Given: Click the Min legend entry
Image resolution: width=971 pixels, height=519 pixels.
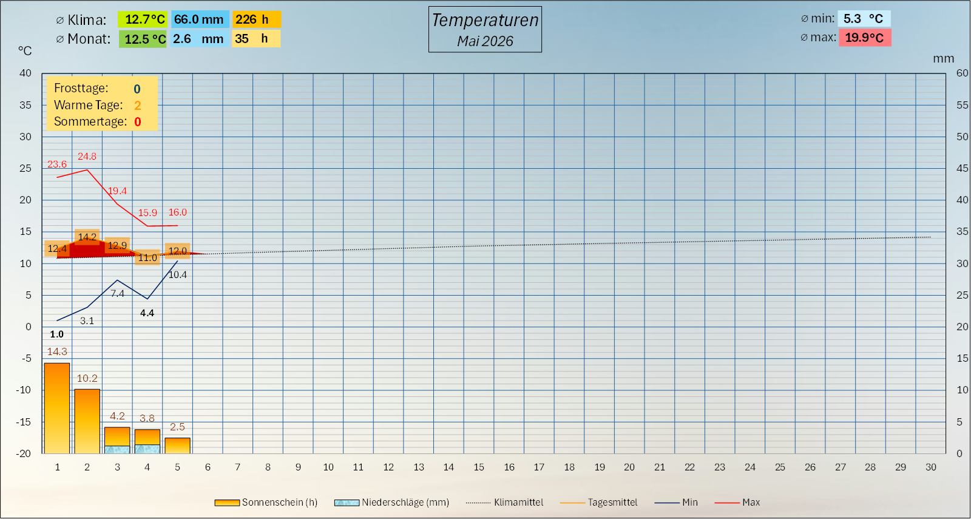Looking at the screenshot, I should (677, 503).
